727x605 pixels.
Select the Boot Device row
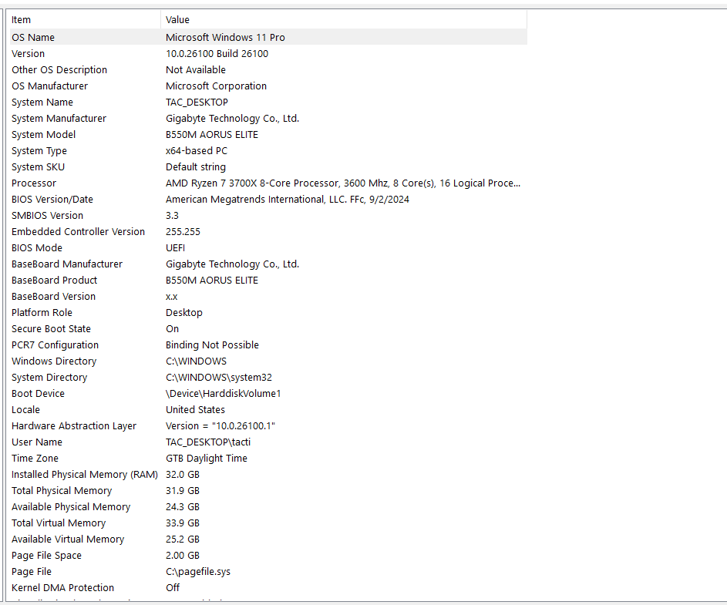tap(268, 394)
